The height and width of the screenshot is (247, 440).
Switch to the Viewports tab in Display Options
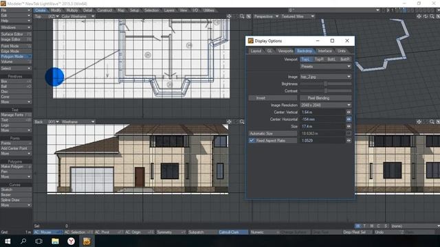[x=285, y=51]
